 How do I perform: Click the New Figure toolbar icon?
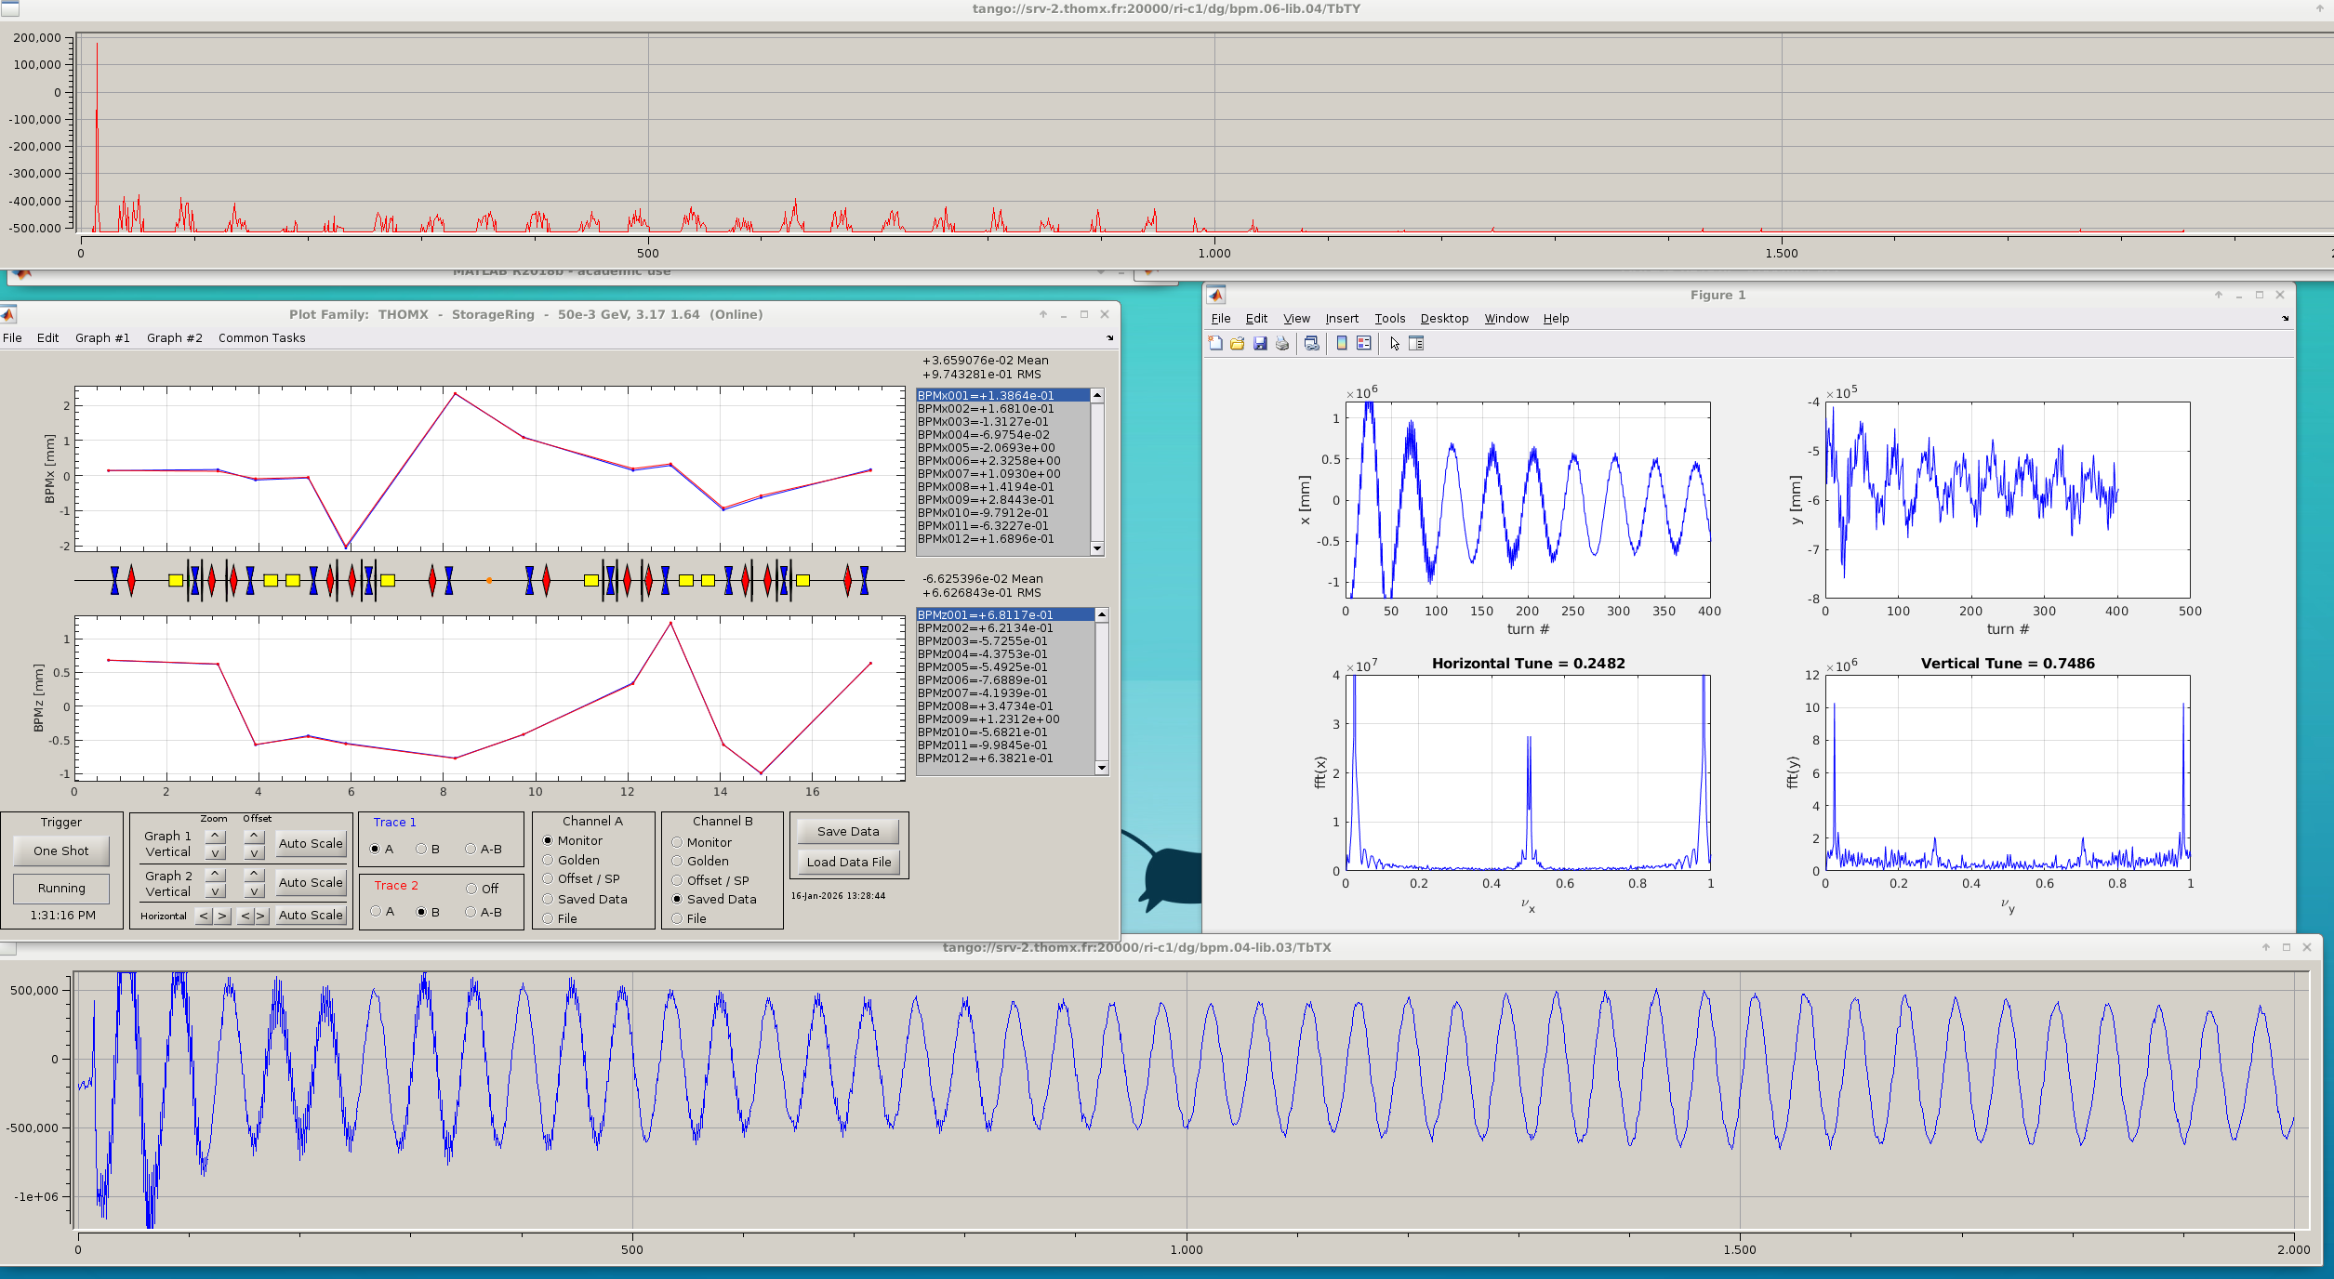pyautogui.click(x=1215, y=344)
